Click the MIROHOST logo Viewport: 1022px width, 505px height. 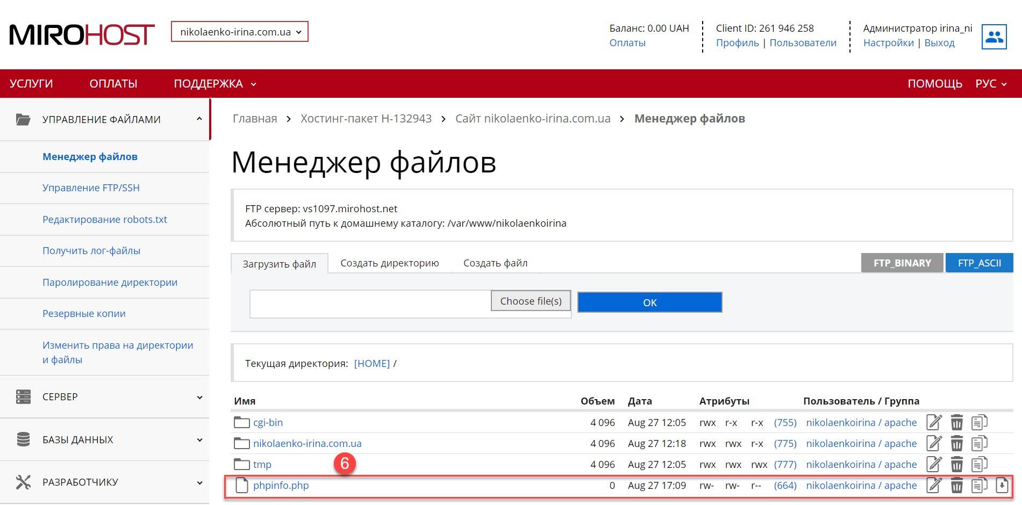point(82,35)
